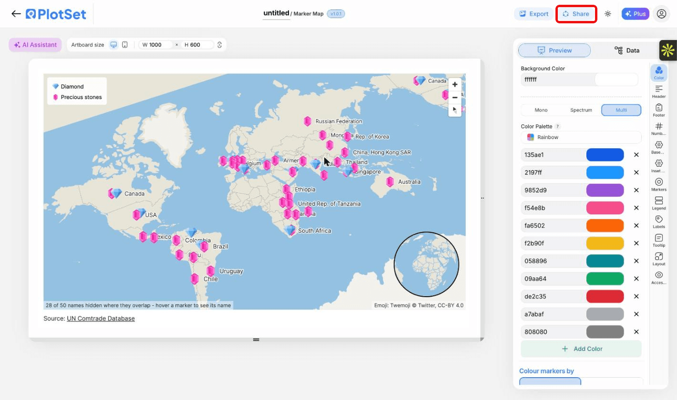The width and height of the screenshot is (677, 400).
Task: Choose Mono color mode
Action: tap(541, 110)
